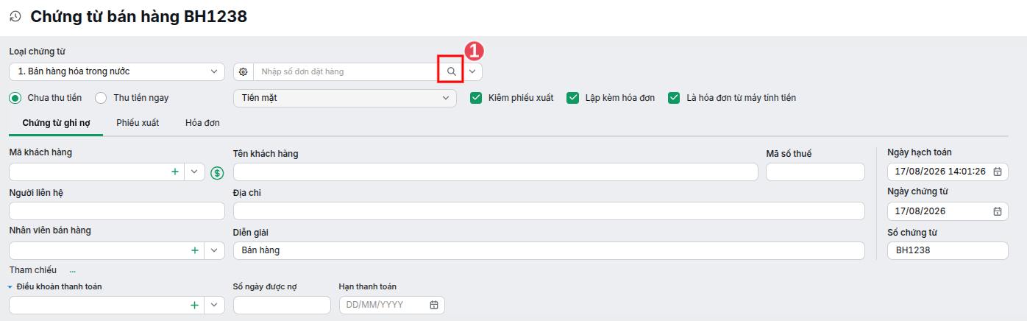Click the green dollar circle icon
The width and height of the screenshot is (1027, 321).
(217, 173)
